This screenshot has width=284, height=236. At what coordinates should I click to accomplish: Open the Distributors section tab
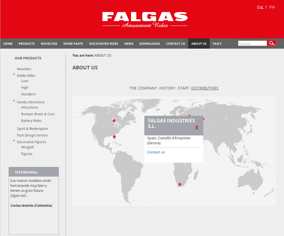[205, 88]
